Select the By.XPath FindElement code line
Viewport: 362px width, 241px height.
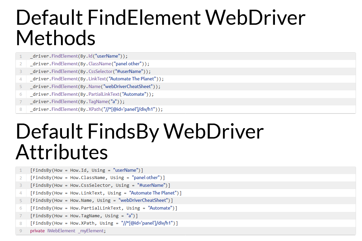coord(96,109)
